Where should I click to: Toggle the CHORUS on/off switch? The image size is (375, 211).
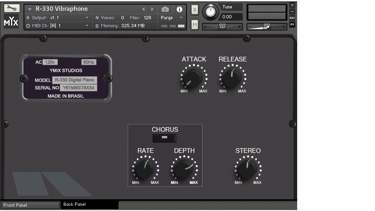tap(165, 138)
